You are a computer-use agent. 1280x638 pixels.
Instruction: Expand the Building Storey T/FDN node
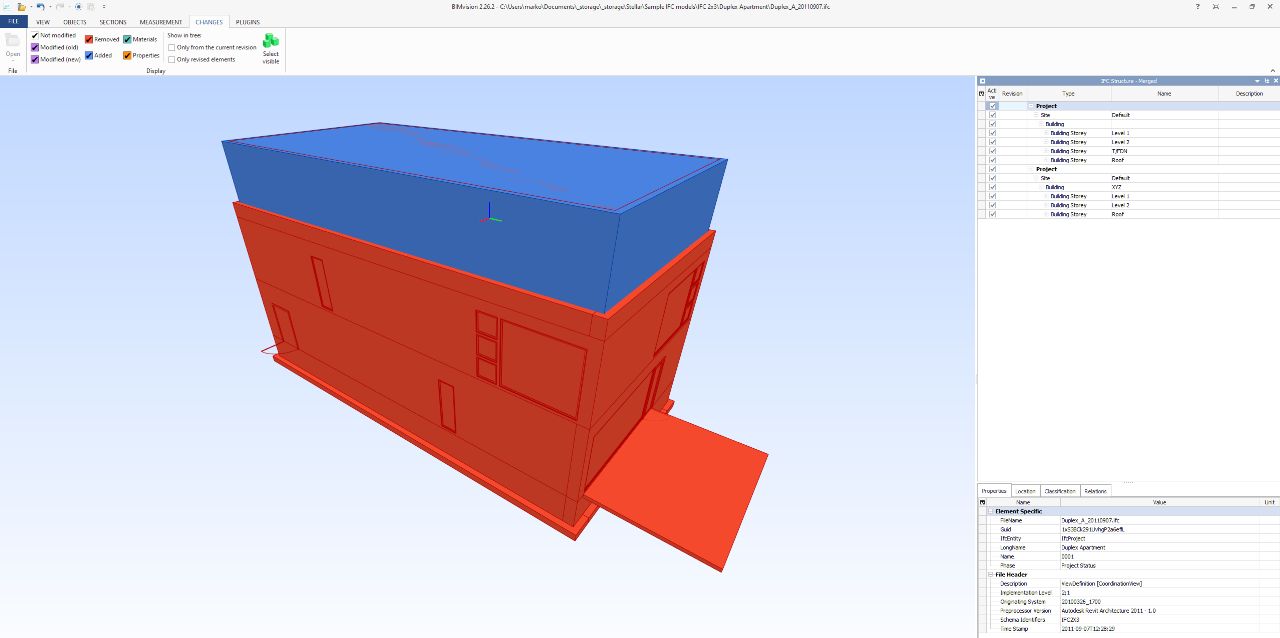(1046, 151)
